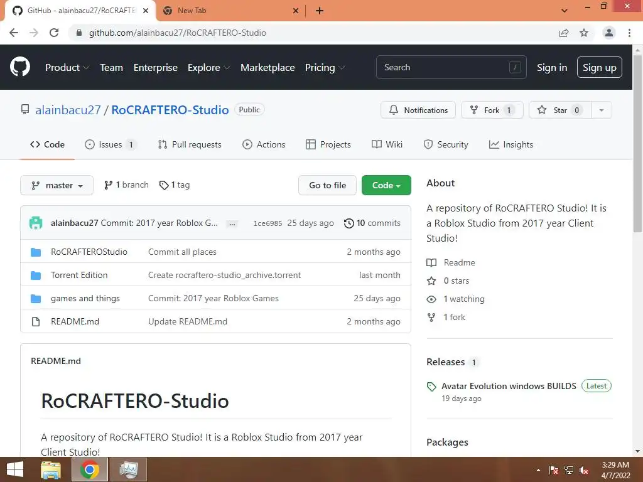Click the Notifications bell button
643x482 pixels.
pos(418,110)
